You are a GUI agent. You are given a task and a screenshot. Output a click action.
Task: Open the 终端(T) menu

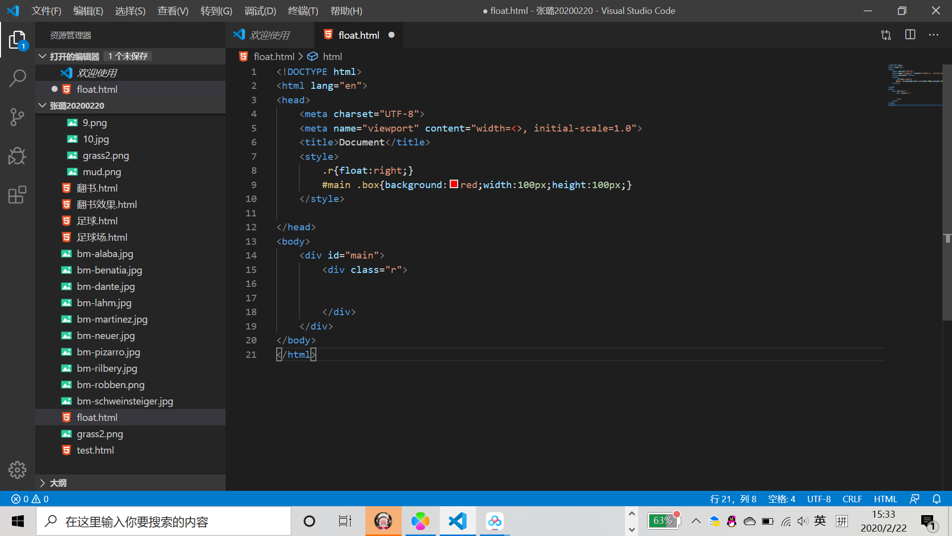(302, 11)
